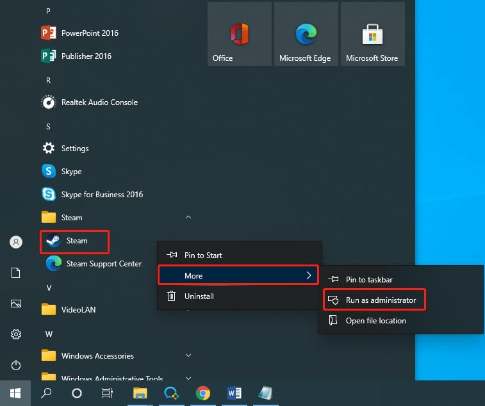Viewport: 485px width, 406px height.
Task: Open Pictures from Start sidebar
Action: [16, 304]
